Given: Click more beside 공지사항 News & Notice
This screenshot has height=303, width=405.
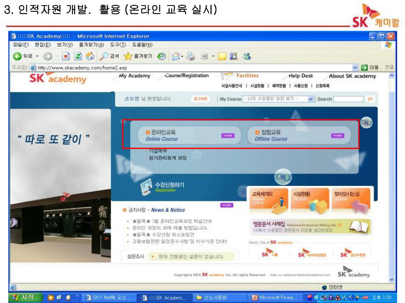Looking at the screenshot, I should click(x=227, y=205).
